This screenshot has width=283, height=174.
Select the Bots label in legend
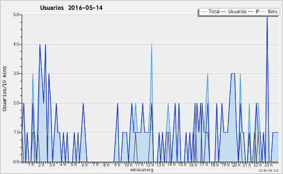coord(272,11)
